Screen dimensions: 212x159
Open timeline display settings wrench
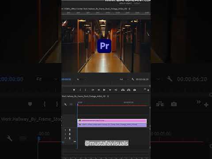click(x=65, y=104)
